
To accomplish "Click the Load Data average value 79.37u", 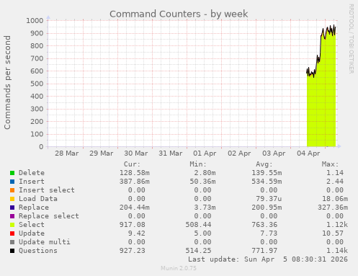I will (x=269, y=199).
